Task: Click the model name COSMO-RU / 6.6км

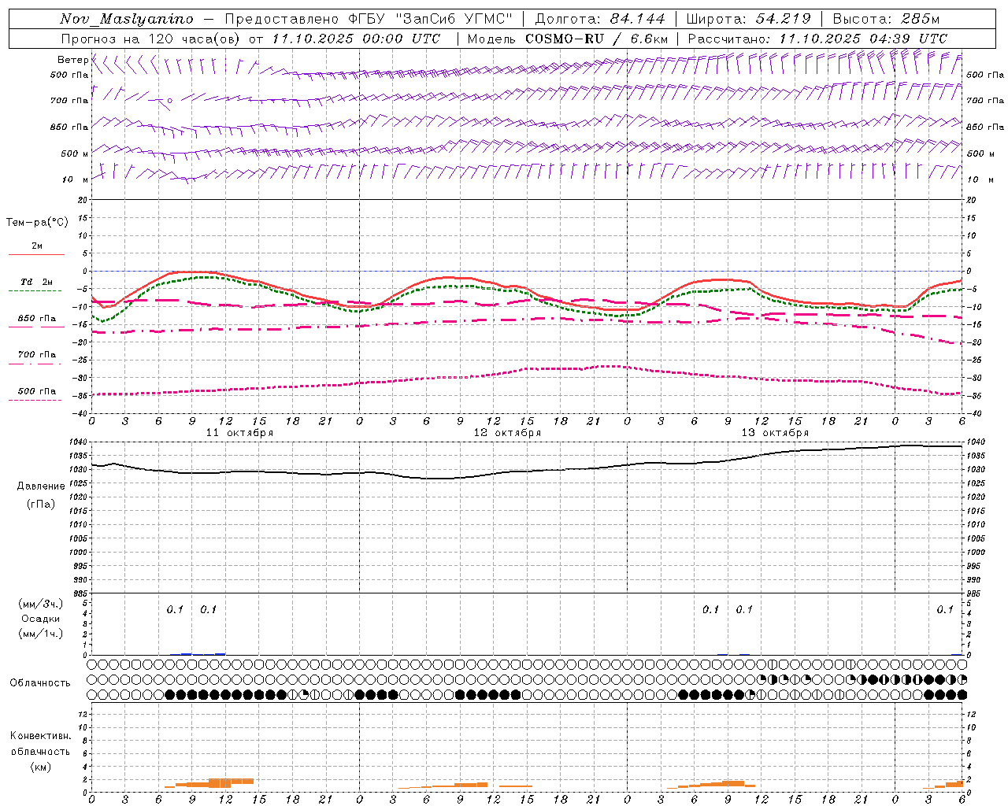Action: coord(597,39)
